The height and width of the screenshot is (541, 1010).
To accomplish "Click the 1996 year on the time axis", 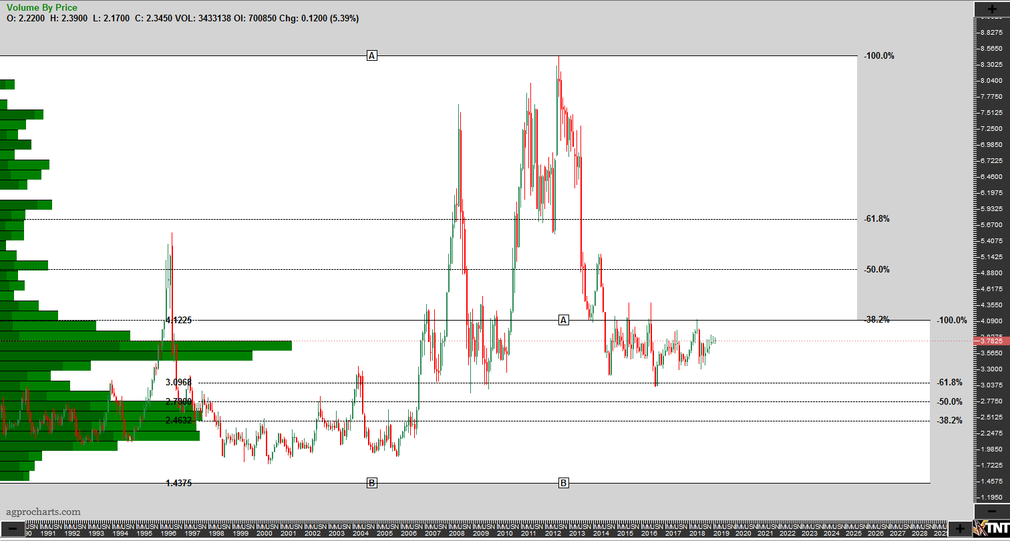I will 168,534.
